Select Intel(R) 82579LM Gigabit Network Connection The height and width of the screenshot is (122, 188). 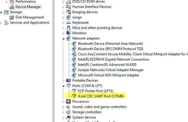113,59
